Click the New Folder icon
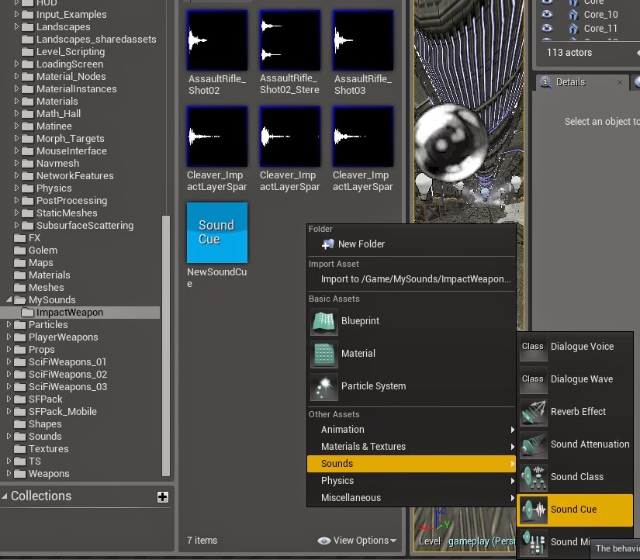640x560 pixels. click(327, 244)
